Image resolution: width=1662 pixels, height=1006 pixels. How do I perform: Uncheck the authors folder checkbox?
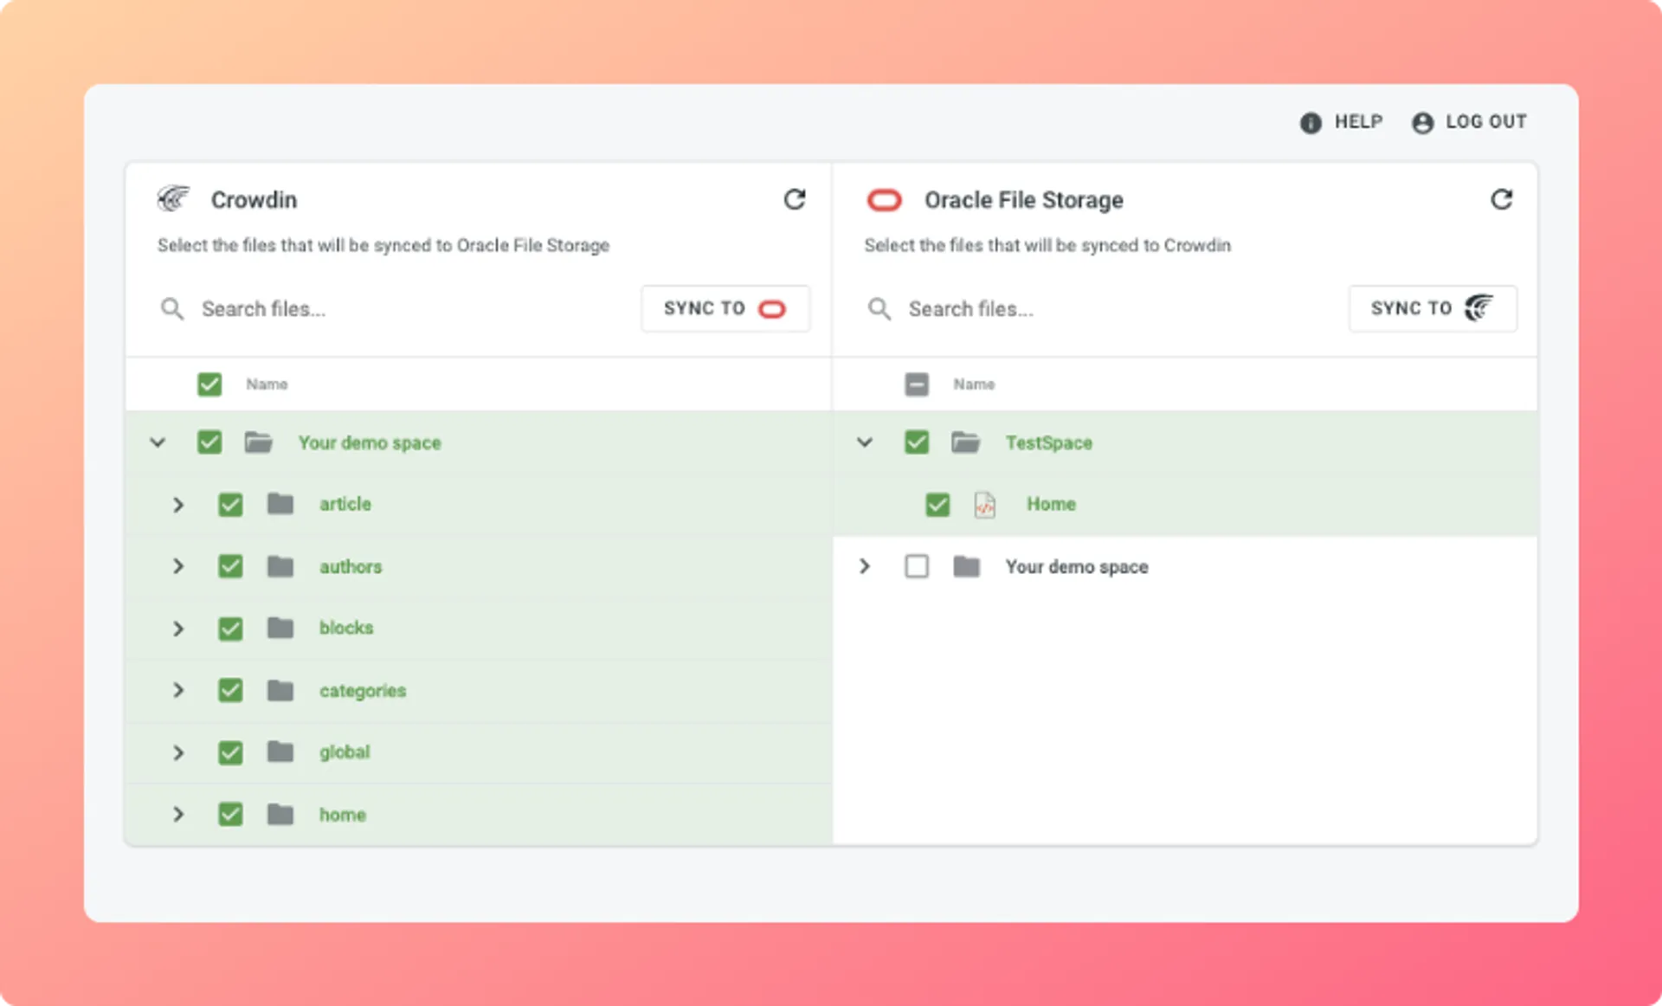(230, 566)
